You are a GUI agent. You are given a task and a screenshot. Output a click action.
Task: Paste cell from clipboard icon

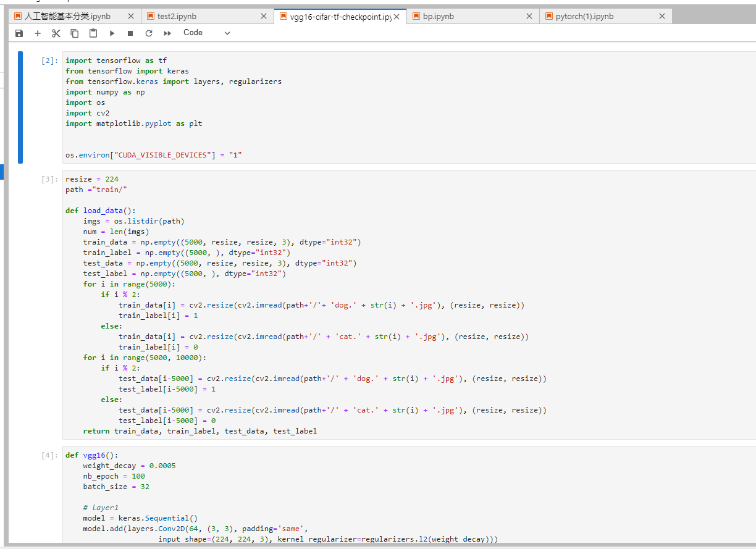pyautogui.click(x=93, y=33)
